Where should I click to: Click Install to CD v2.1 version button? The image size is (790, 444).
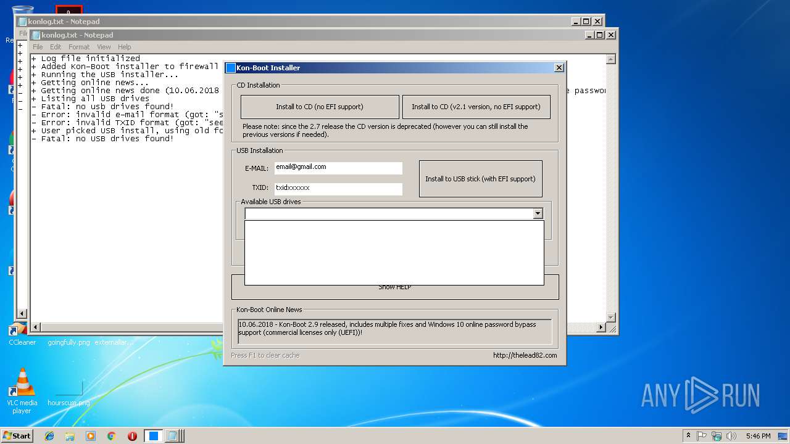tap(476, 107)
